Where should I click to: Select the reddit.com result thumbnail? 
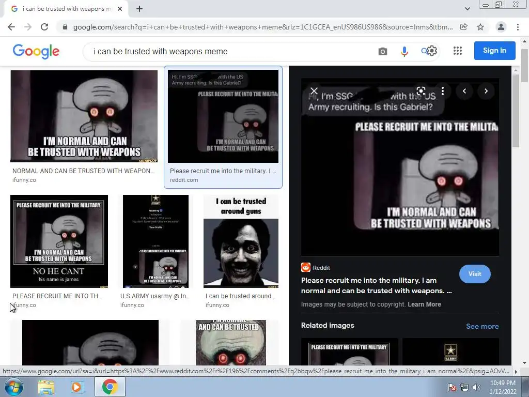click(223, 116)
